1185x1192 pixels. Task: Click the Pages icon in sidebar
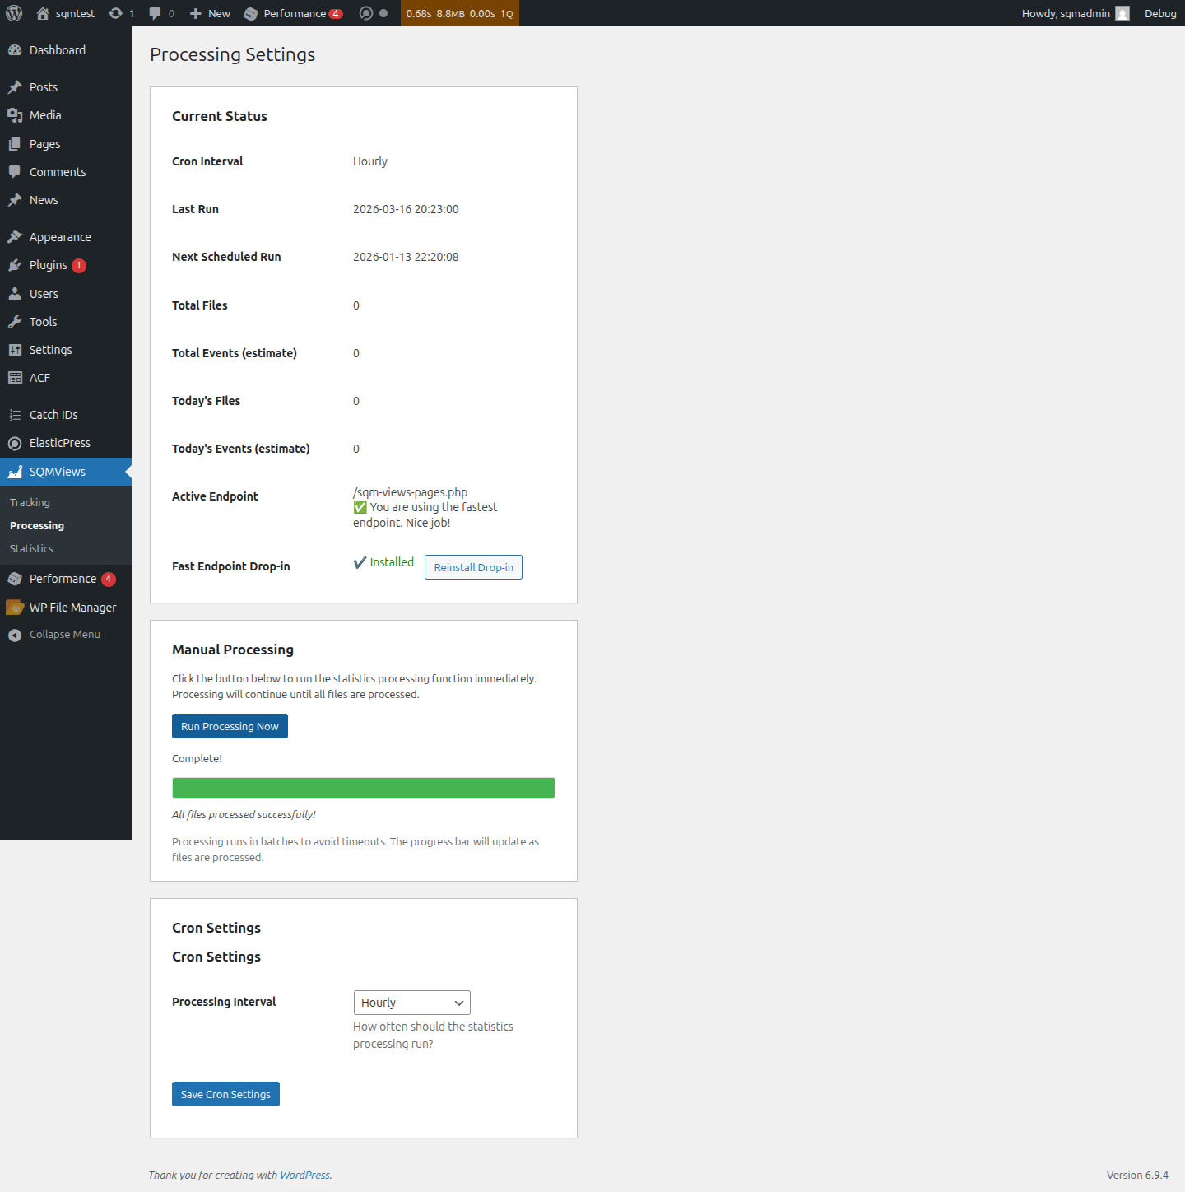point(15,144)
